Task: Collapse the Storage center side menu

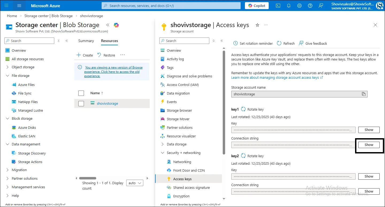Action: point(67,41)
